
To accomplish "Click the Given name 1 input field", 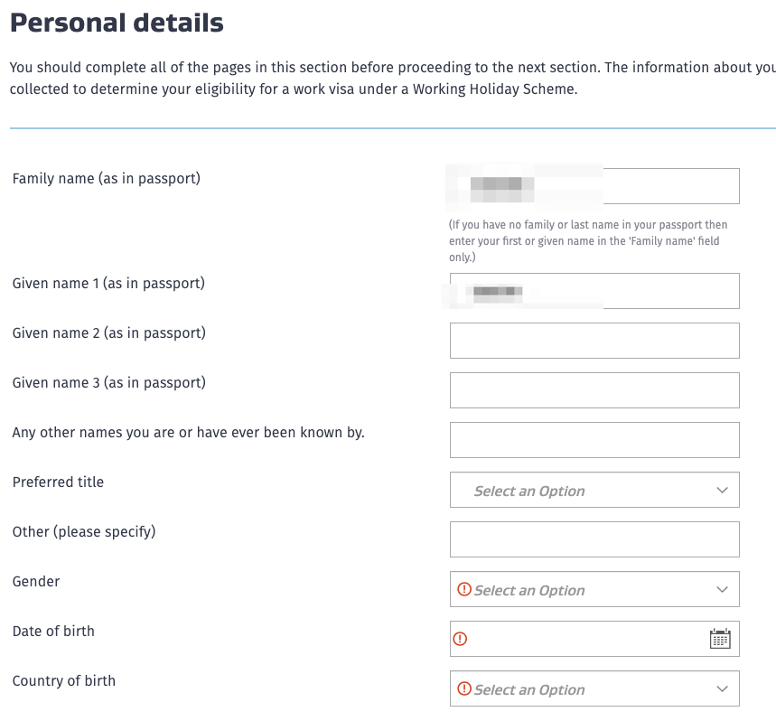I will pos(668,291).
